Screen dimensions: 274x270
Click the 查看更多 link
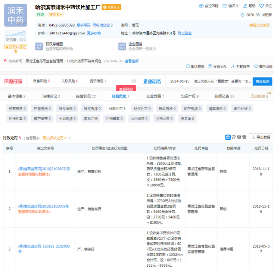(33, 138)
